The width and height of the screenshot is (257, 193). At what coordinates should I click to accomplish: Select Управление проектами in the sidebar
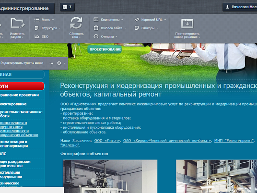[x=19, y=95]
